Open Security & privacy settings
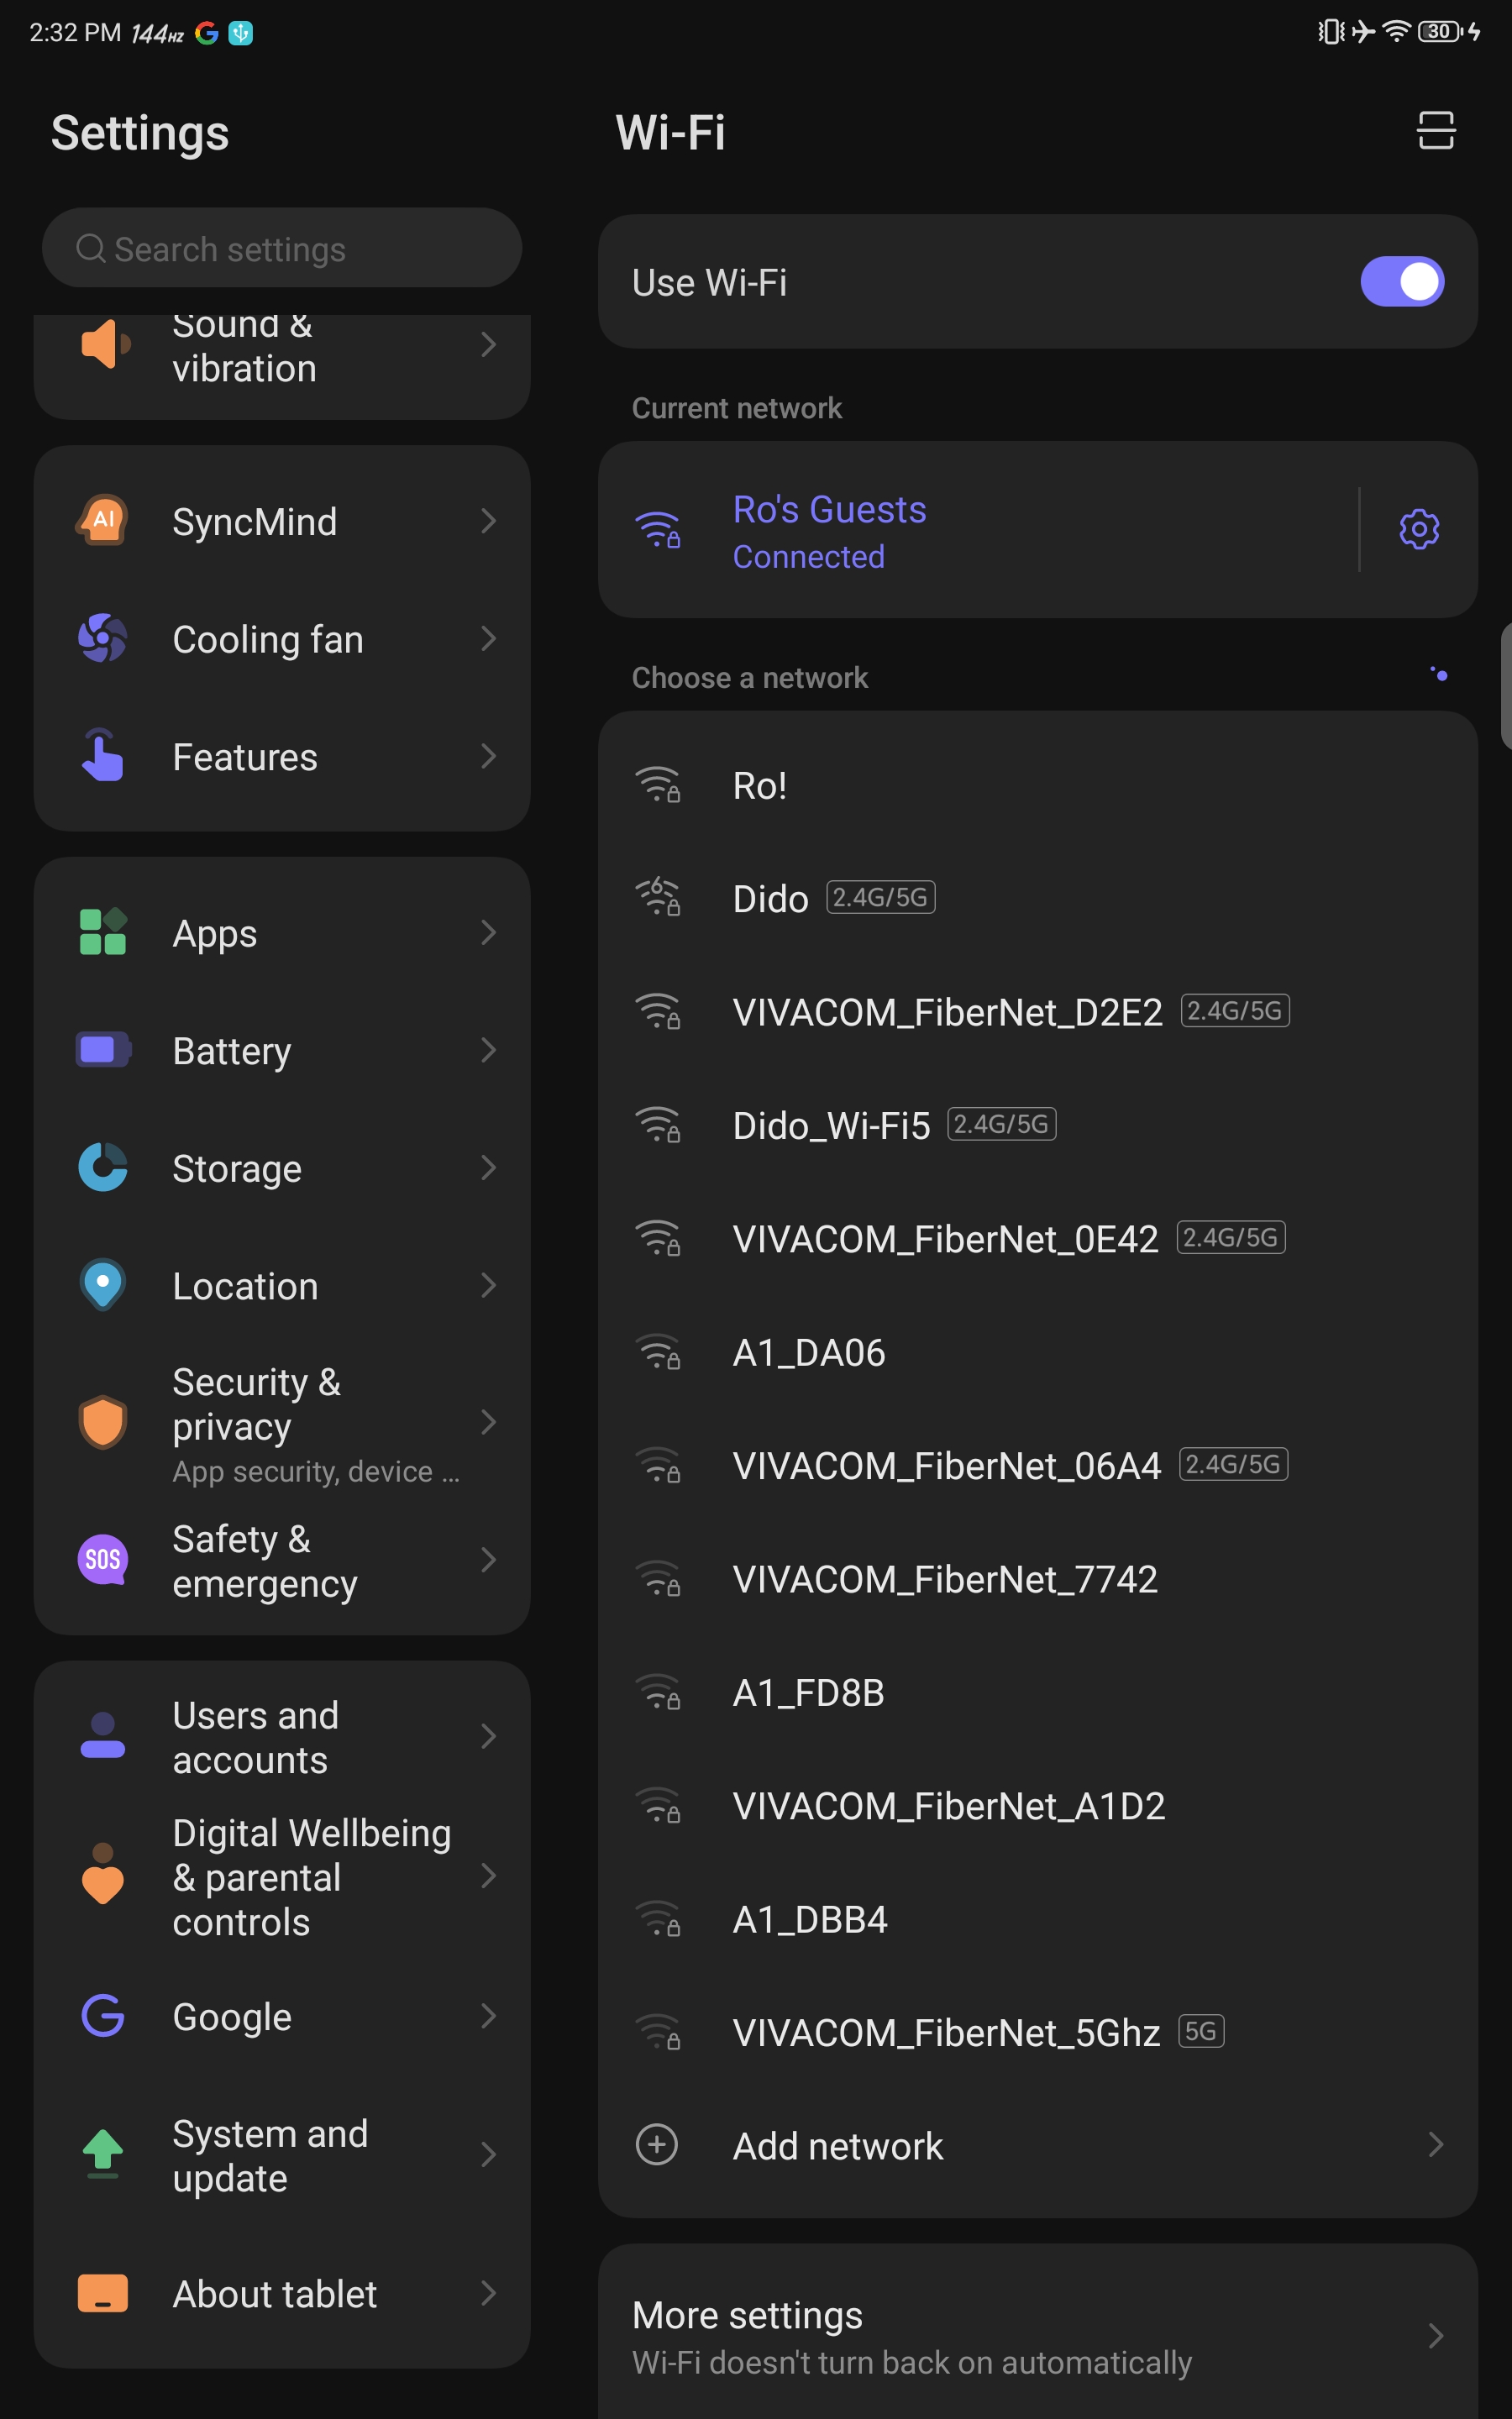 point(282,1422)
